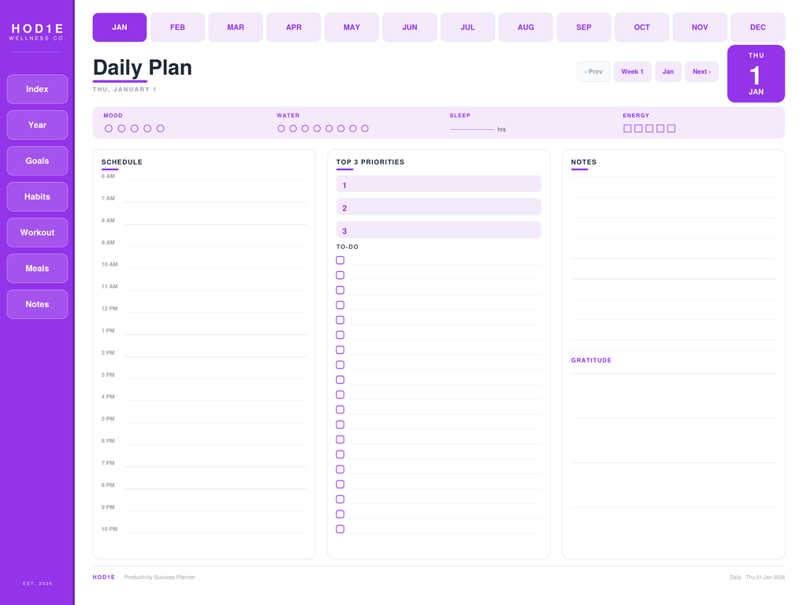Jump to the JUL month tab
The image size is (807, 605).
point(468,28)
